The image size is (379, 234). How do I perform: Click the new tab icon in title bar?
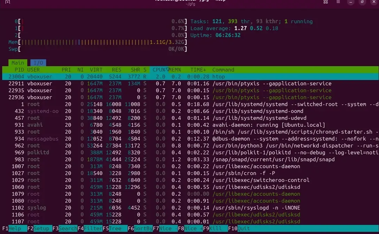8,2
